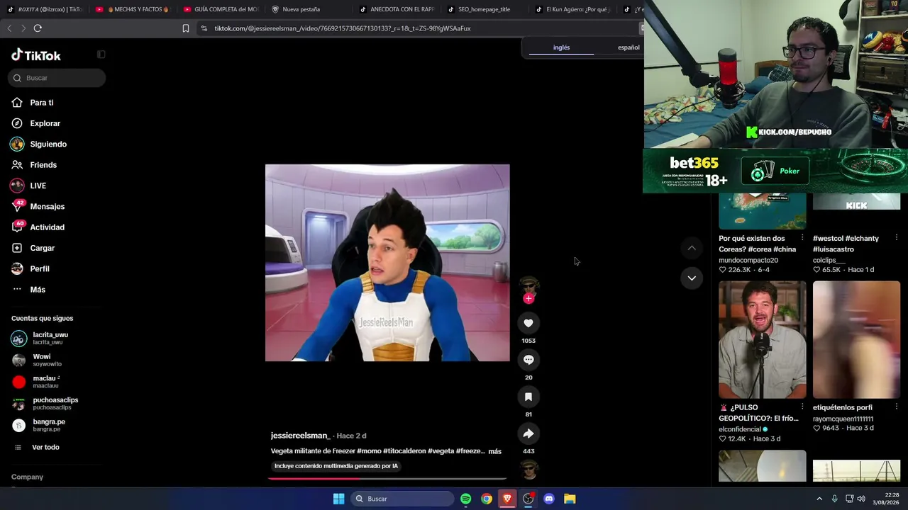Go to the previous video with up arrow
Screen dimensions: 908x510
(692, 248)
